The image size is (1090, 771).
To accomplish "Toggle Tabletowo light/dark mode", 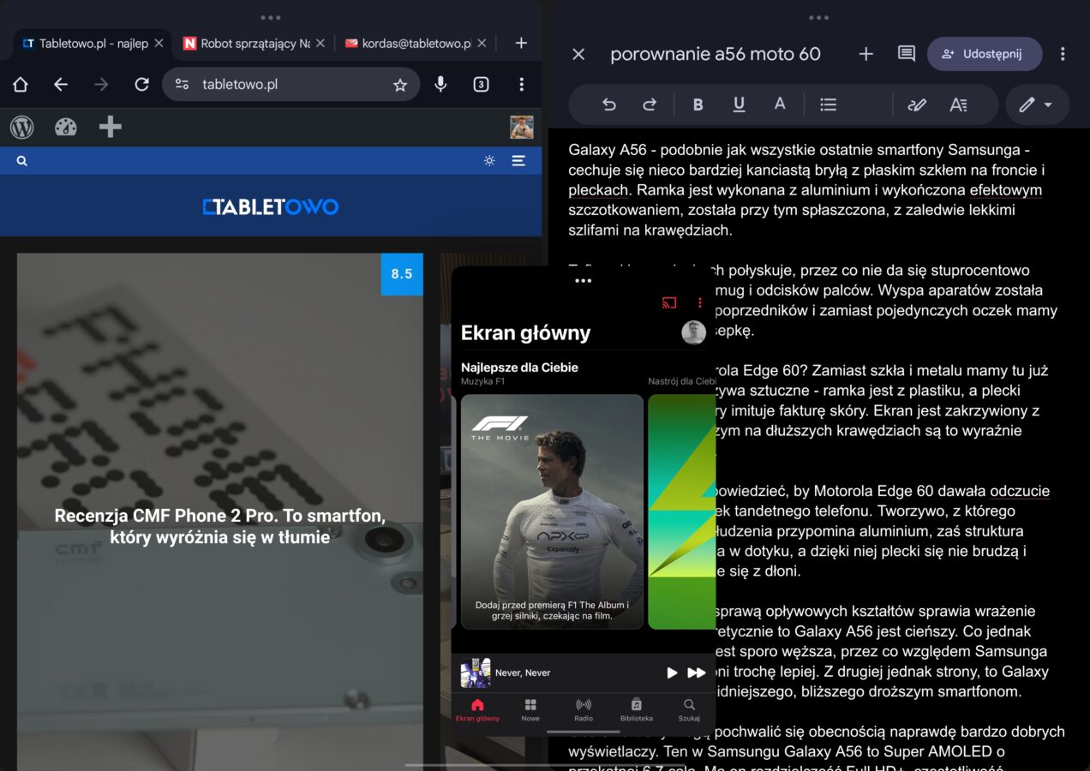I will click(x=489, y=161).
